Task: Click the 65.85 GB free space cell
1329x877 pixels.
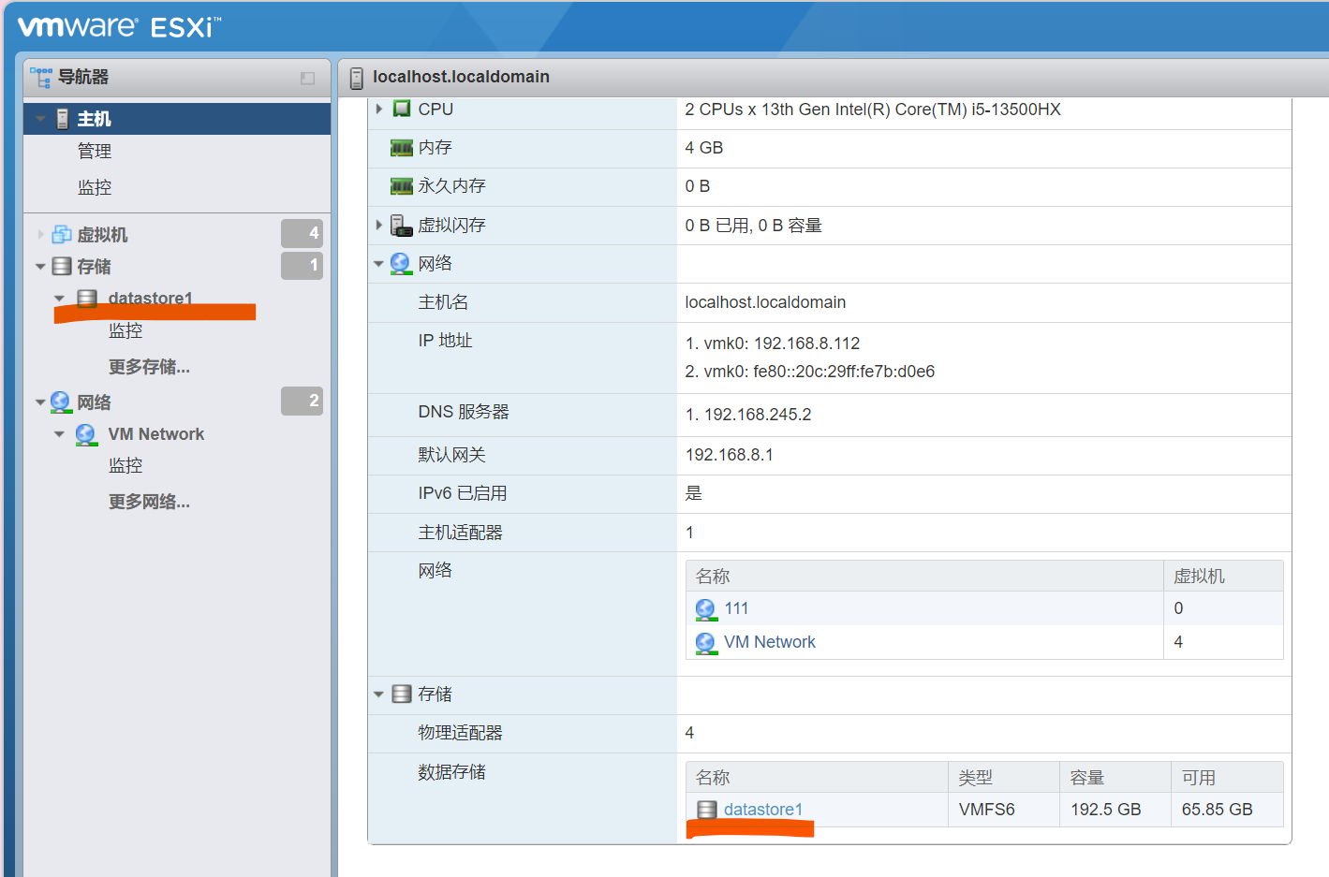Action: (x=1227, y=810)
